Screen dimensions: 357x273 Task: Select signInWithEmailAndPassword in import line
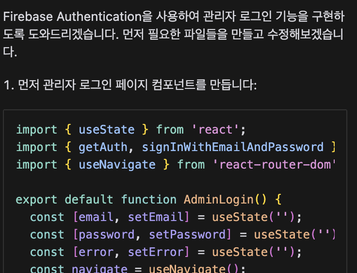[232, 147]
